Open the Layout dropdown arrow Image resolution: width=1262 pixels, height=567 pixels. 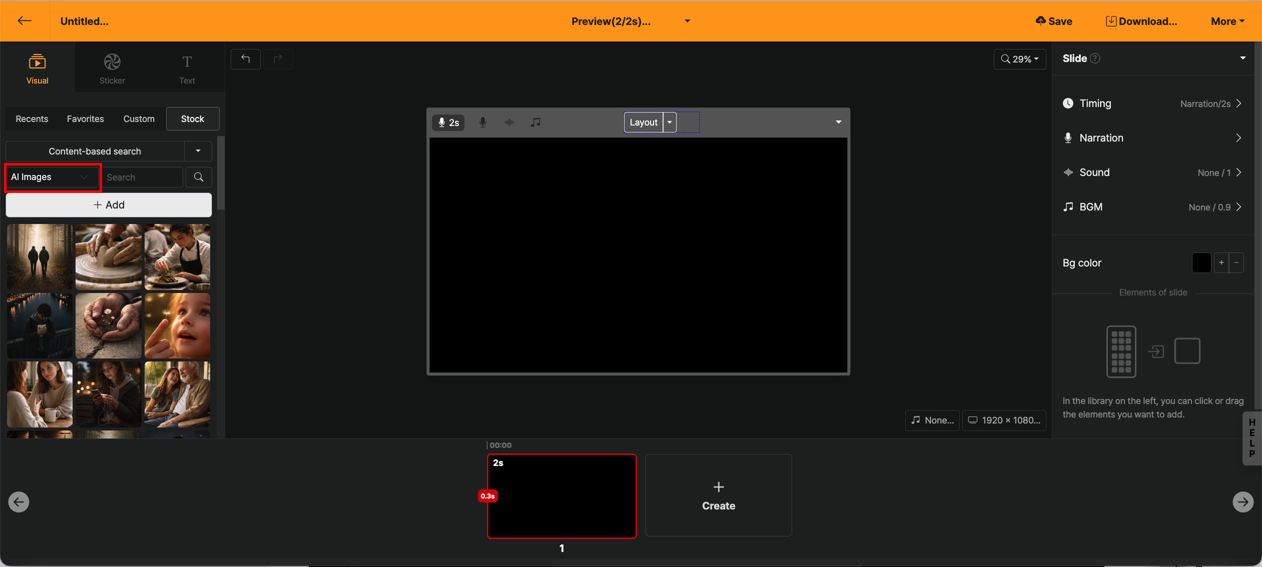(670, 122)
